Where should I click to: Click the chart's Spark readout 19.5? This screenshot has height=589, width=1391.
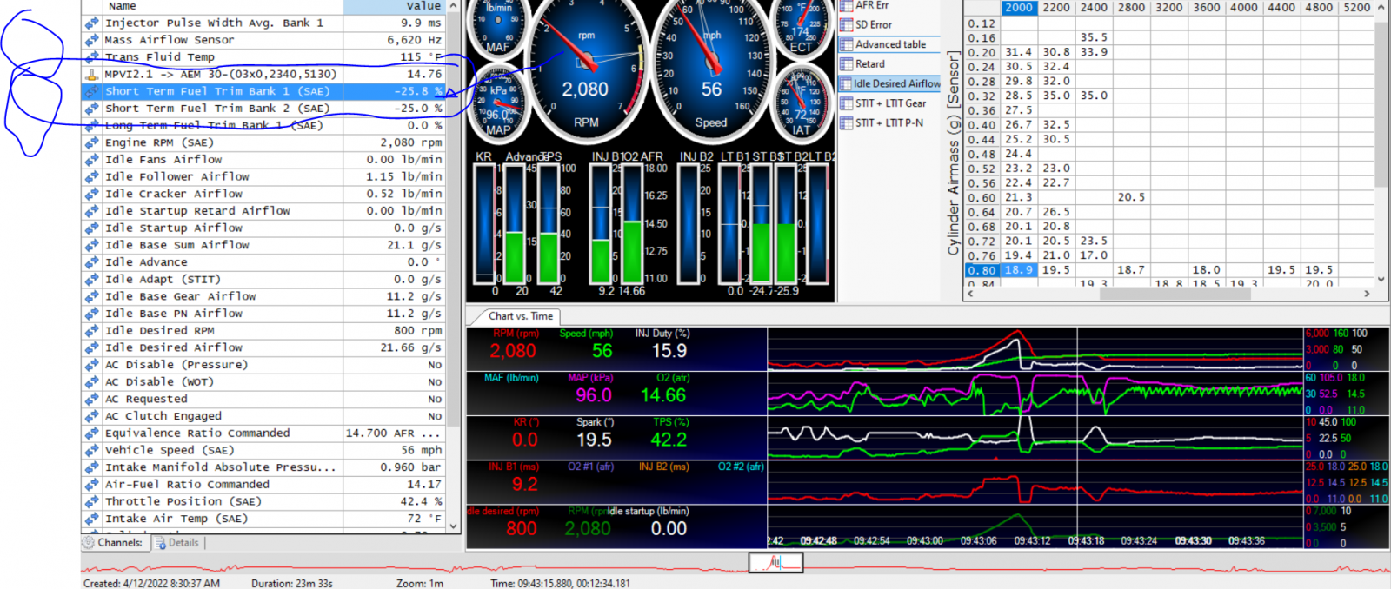coord(595,440)
